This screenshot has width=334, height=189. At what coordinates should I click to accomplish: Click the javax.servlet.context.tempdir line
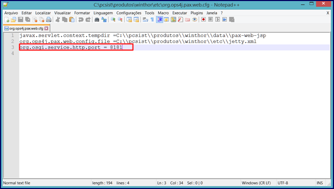click(143, 35)
